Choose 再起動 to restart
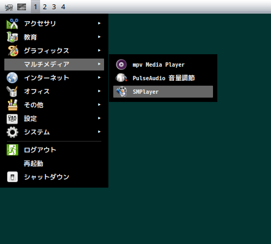The width and height of the screenshot is (271, 244). [54, 163]
